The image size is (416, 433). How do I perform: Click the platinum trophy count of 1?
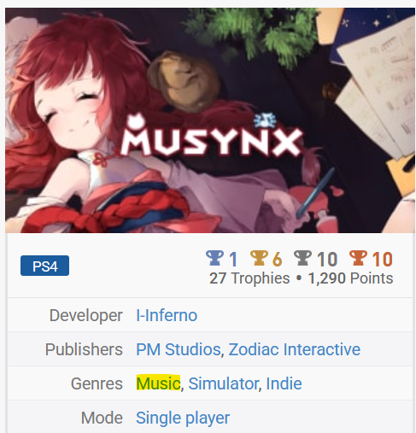[x=233, y=259]
